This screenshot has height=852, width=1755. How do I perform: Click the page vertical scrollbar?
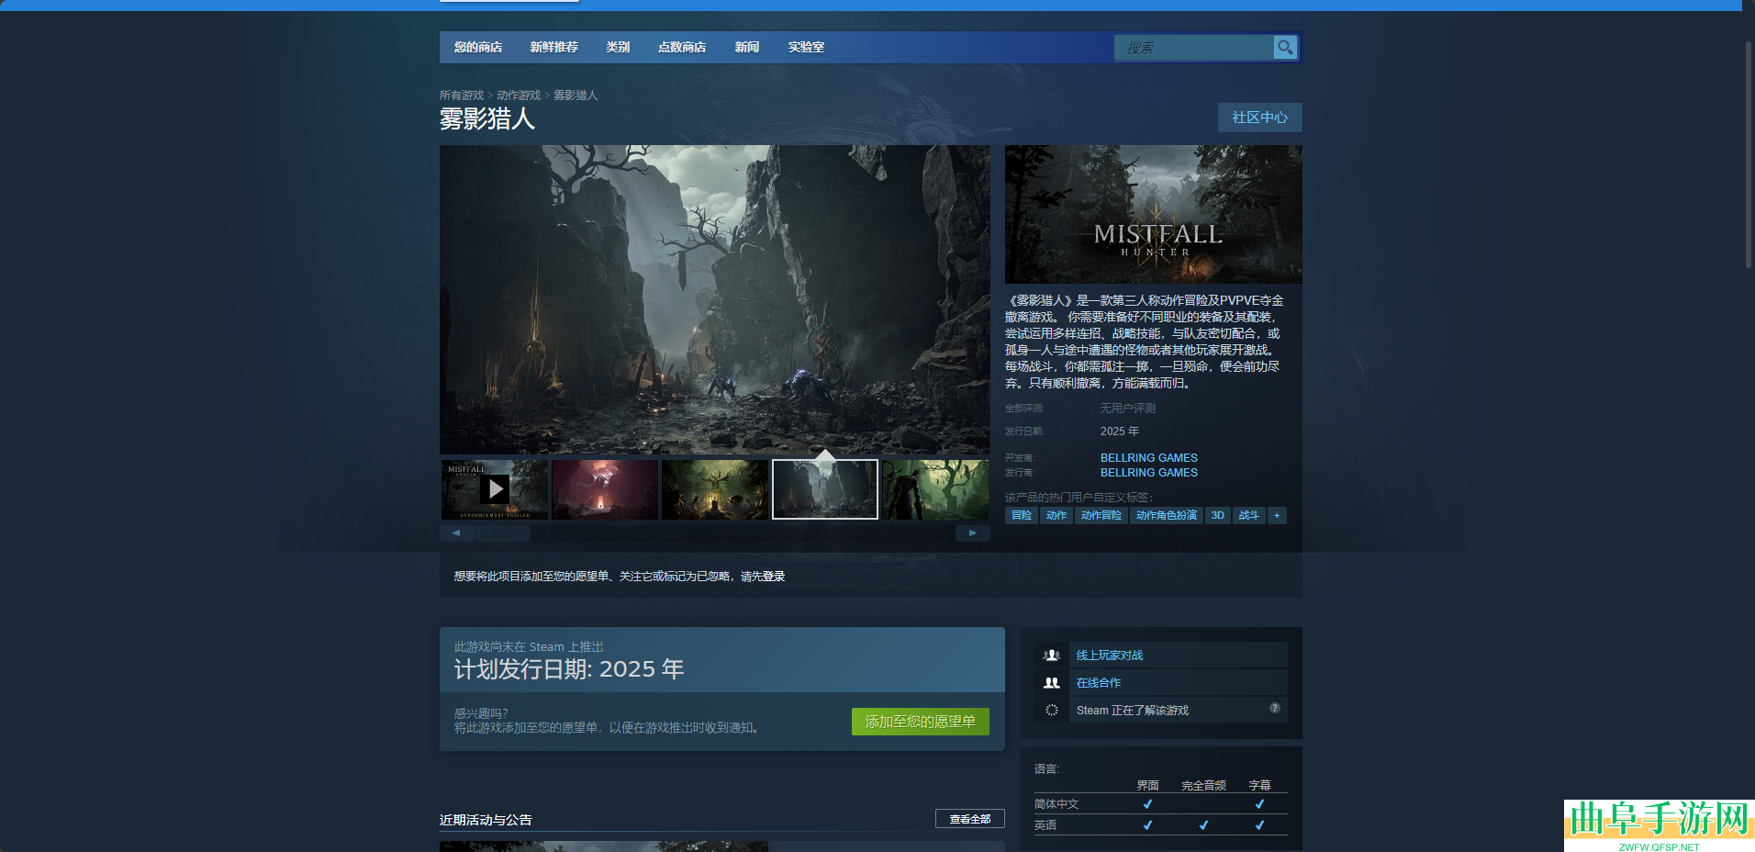pos(1749,154)
